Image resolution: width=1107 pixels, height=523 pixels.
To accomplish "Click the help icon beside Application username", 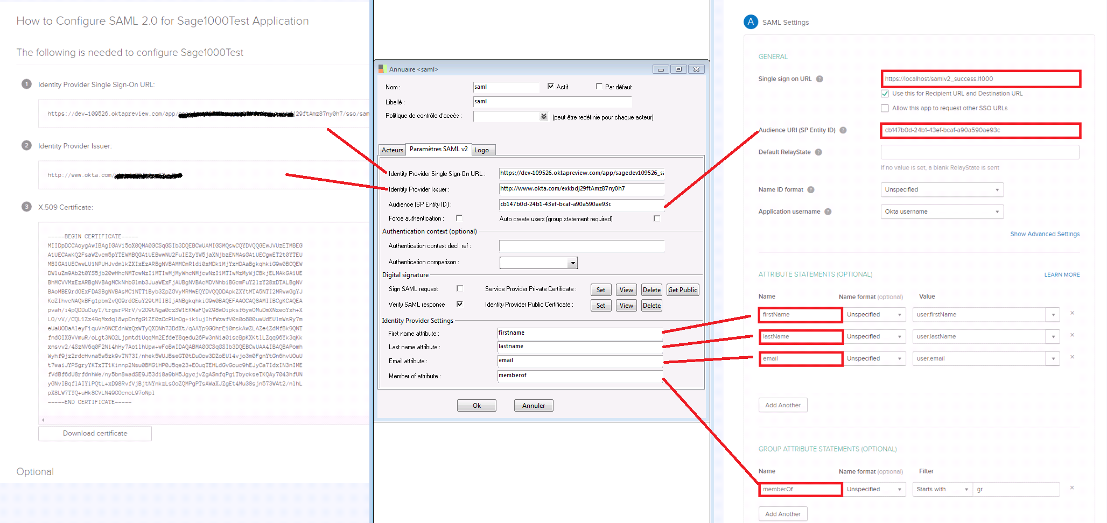I will tap(828, 212).
